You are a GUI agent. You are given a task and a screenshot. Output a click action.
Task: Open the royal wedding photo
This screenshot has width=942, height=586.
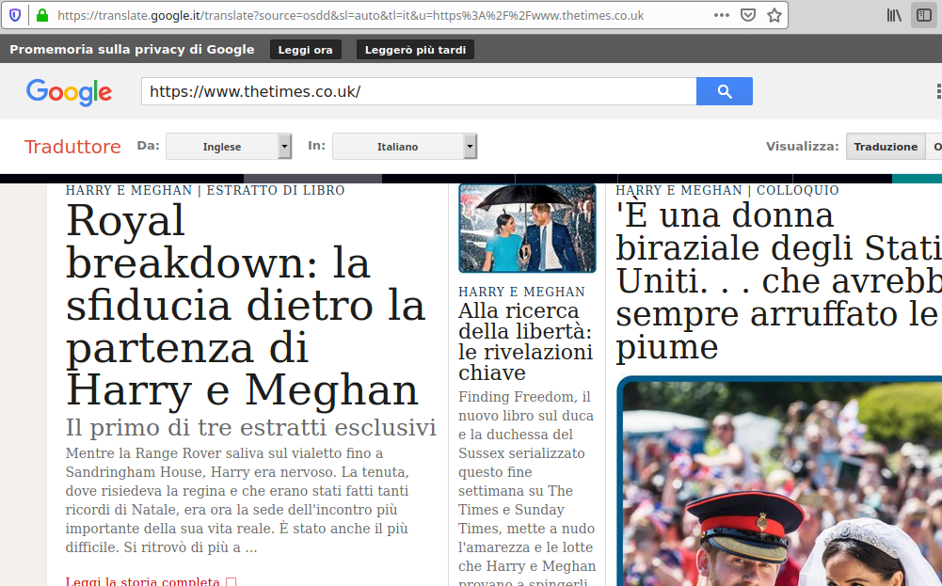[x=779, y=481]
